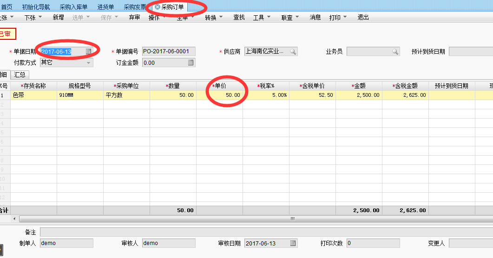Click the supplier 供应商 search magnifier icon
The image size is (493, 258).
[x=293, y=51]
